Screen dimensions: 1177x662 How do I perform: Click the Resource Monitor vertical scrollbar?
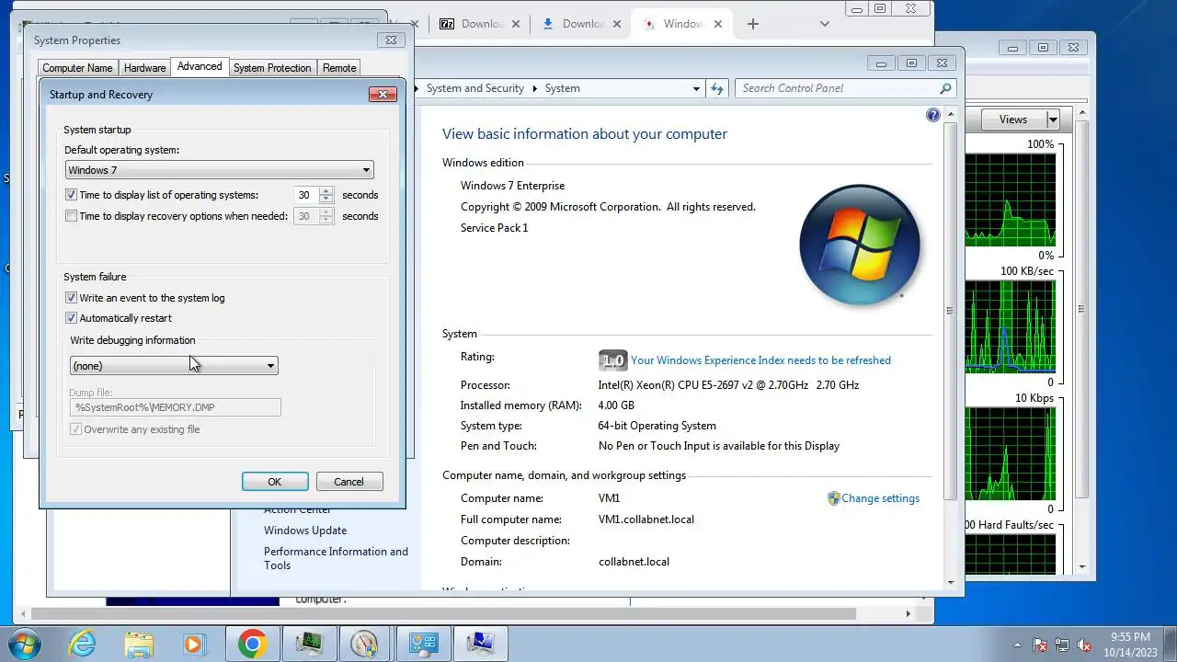tap(1081, 309)
